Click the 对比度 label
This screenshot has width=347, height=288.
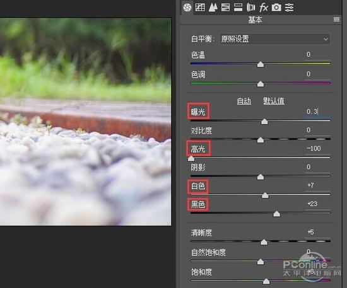(201, 130)
